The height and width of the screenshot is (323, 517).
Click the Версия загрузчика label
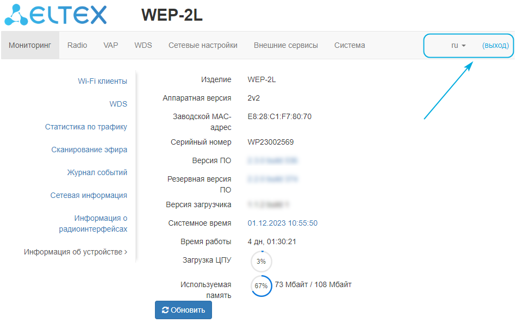pyautogui.click(x=198, y=204)
